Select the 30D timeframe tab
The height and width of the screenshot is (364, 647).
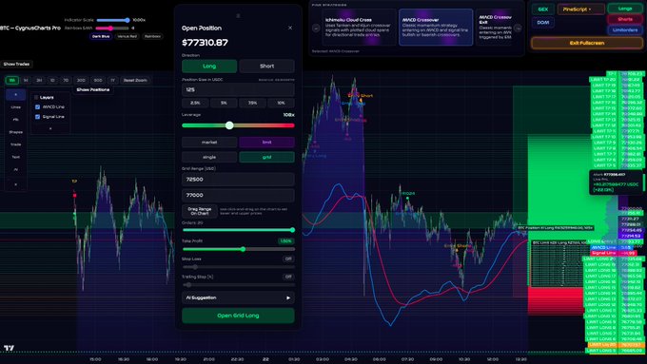coord(81,81)
